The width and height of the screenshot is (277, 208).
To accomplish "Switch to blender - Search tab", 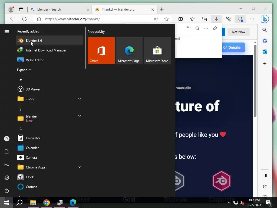I will click(x=60, y=9).
